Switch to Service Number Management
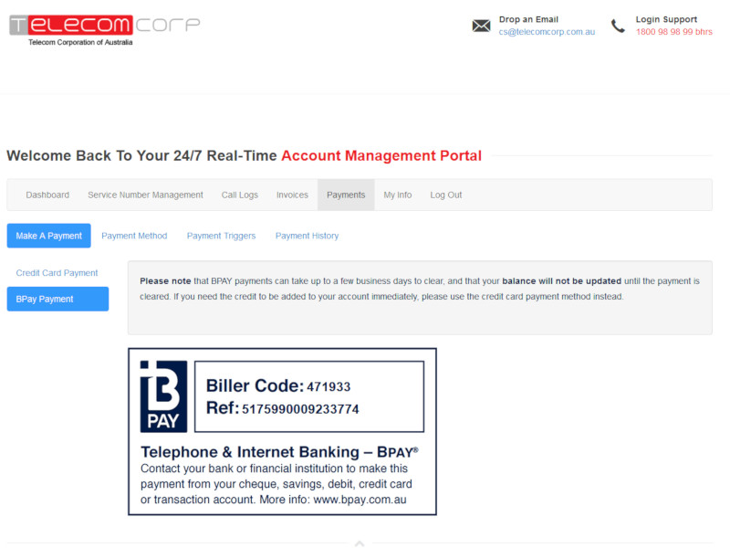Image resolution: width=730 pixels, height=548 pixels. click(145, 195)
